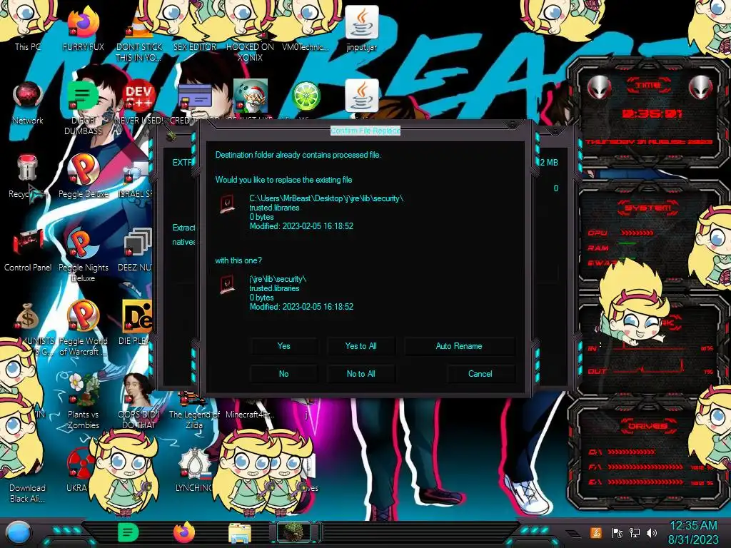Screen dimensions: 731x548
Task: Open the Santa elf game icon
Action: [251, 96]
